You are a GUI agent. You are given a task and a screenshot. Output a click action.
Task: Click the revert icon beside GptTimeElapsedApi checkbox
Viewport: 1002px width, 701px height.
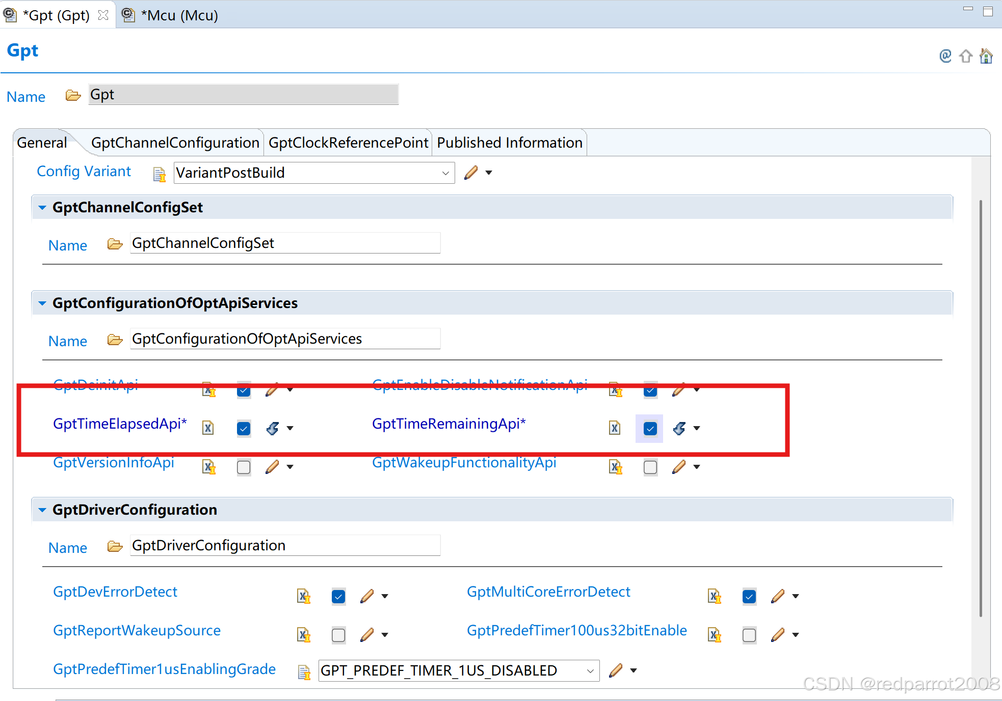coord(273,429)
